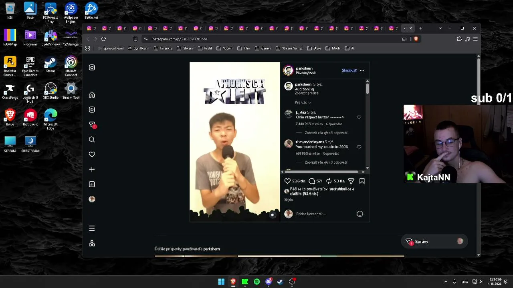Screen dimensions: 513x288
Task: Open the post options three-dot menu
Action: 362,70
